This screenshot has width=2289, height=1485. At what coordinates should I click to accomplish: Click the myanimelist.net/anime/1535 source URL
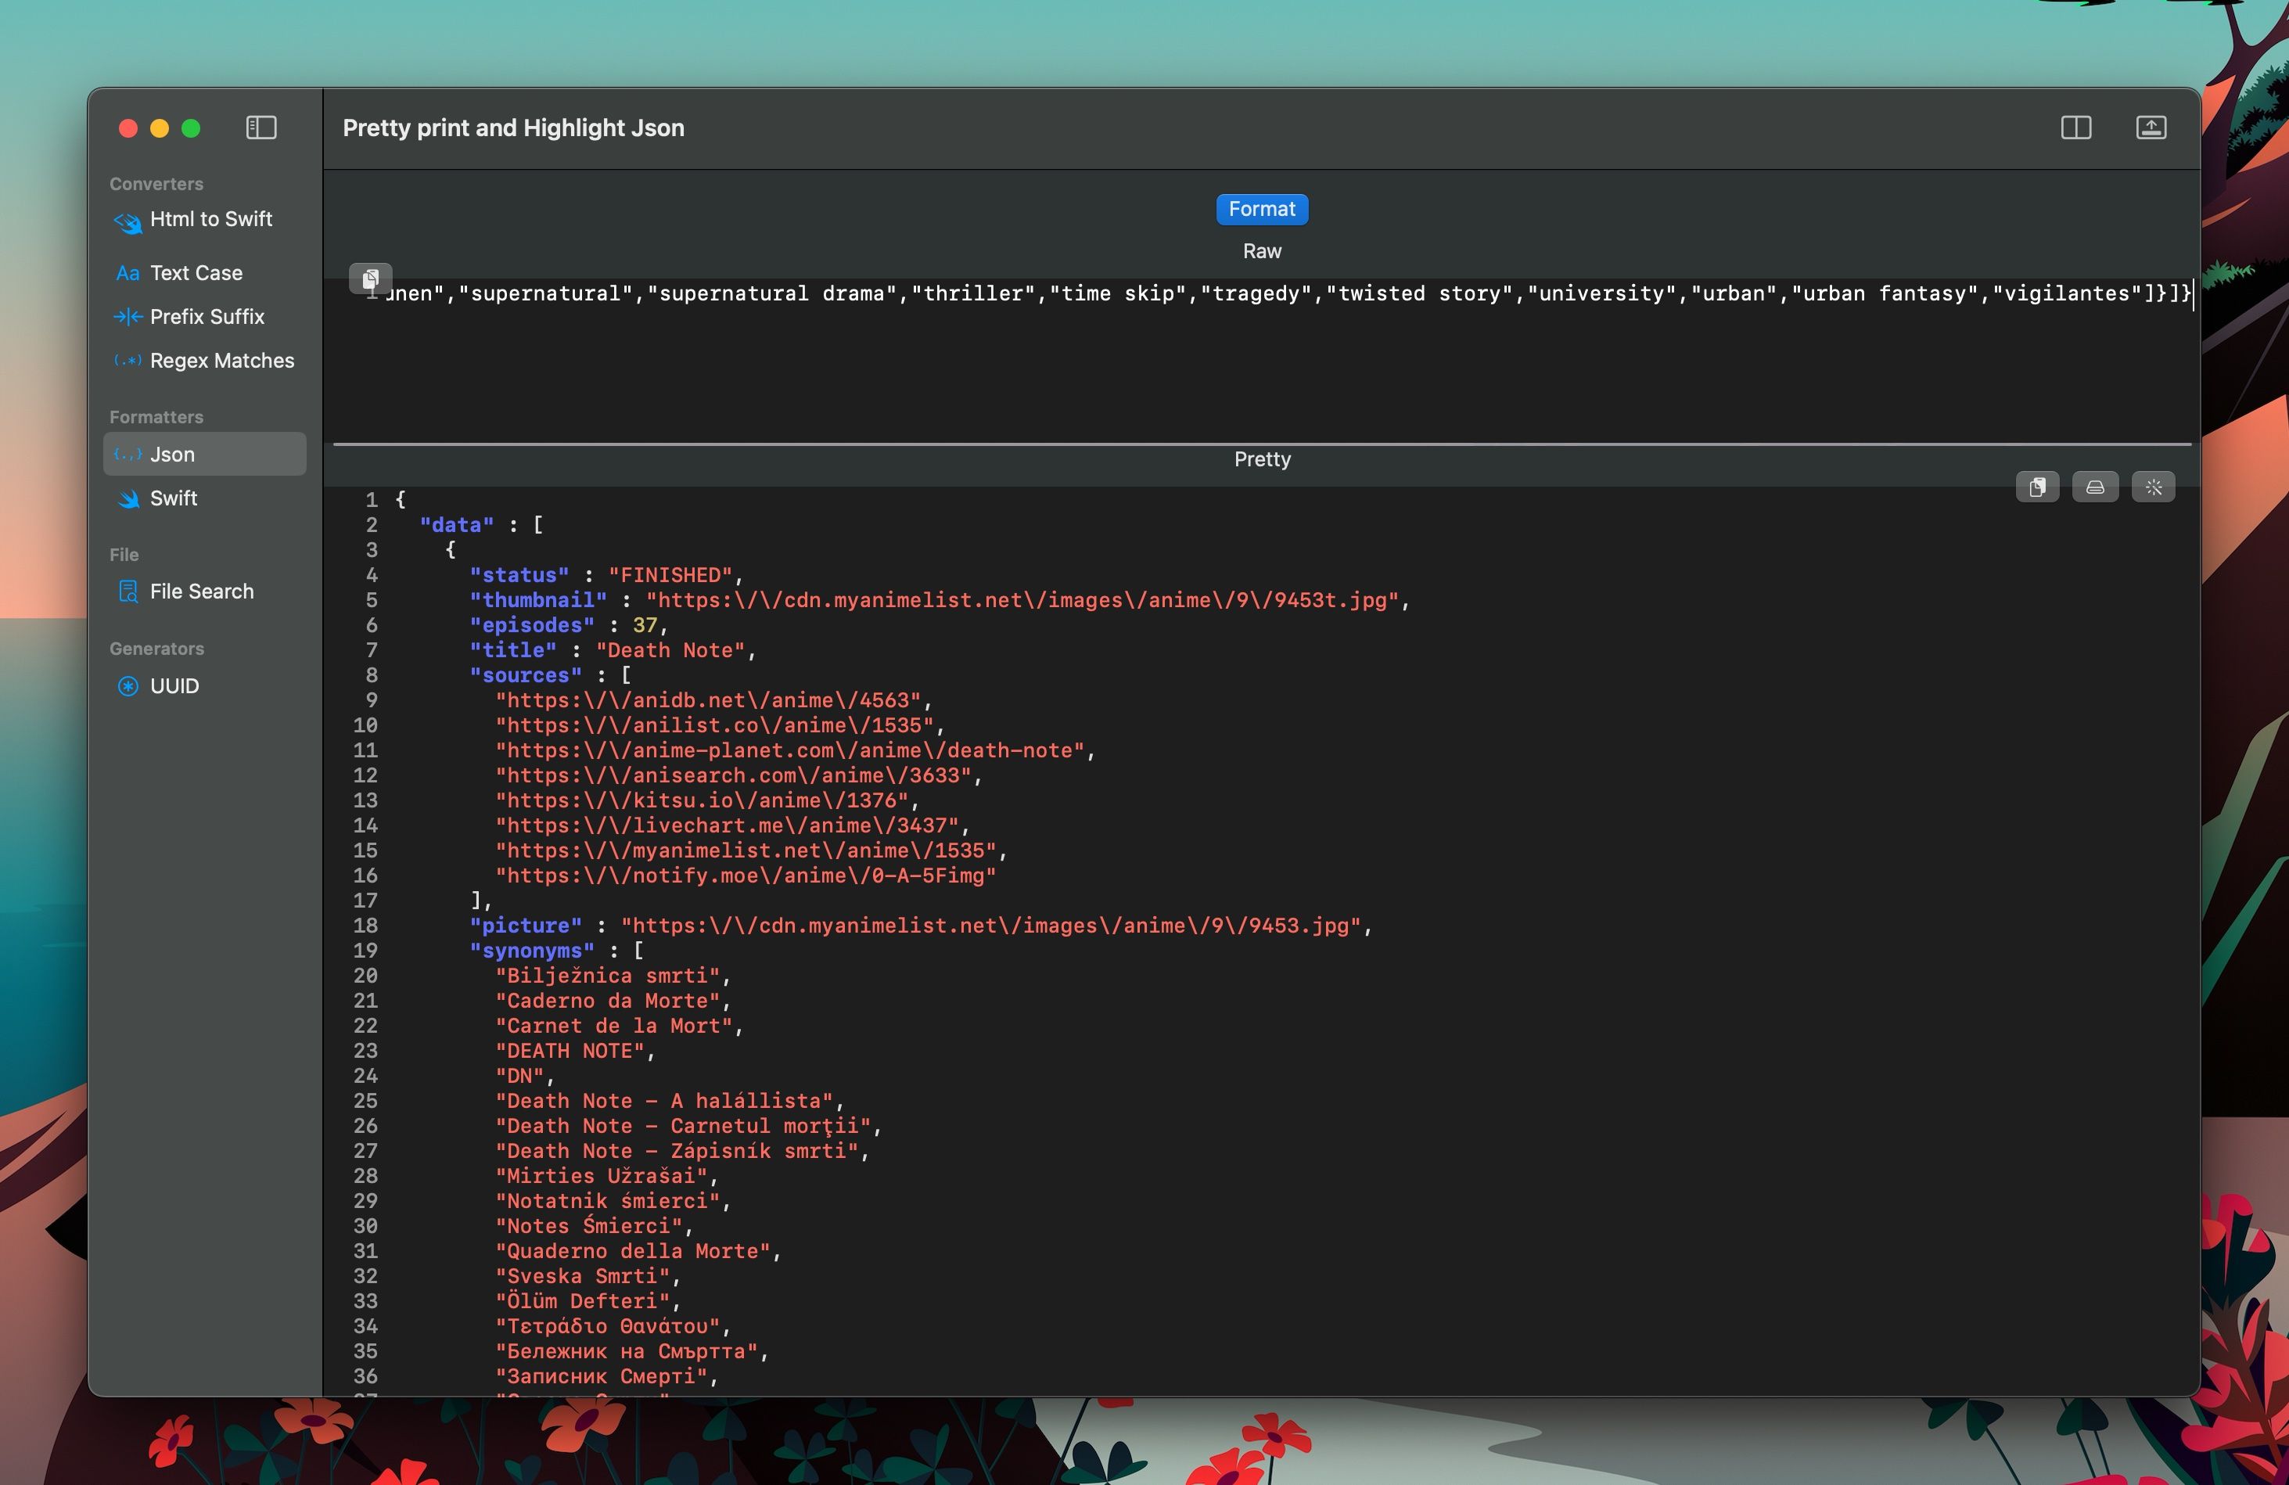point(746,850)
